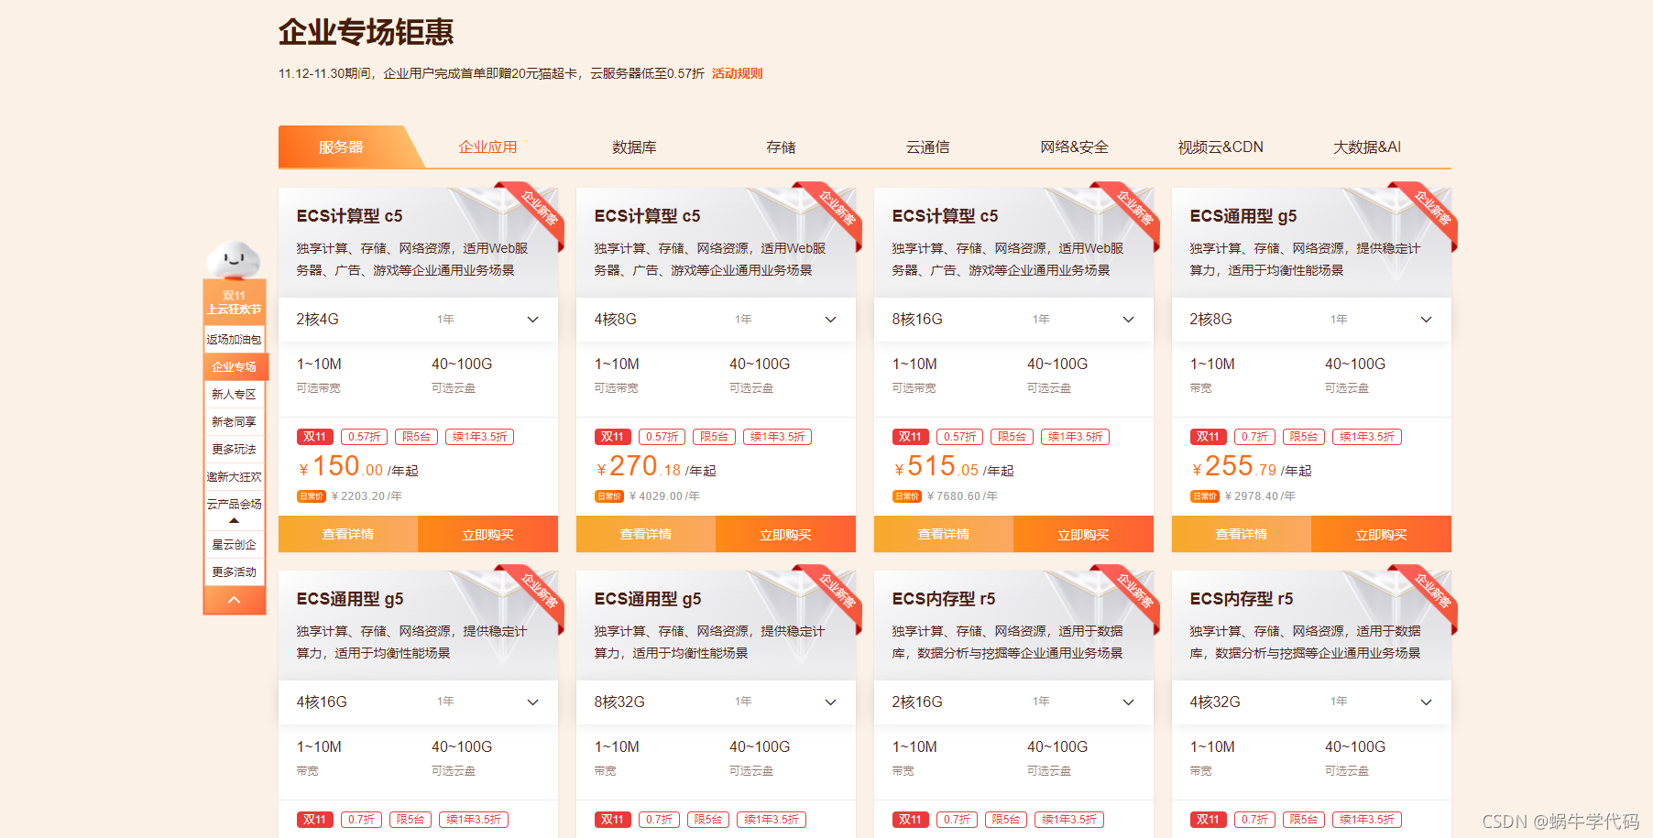The width and height of the screenshot is (1653, 838).
Task: Click 立即购买 on the ¥150.00 card
Action: coord(487,534)
